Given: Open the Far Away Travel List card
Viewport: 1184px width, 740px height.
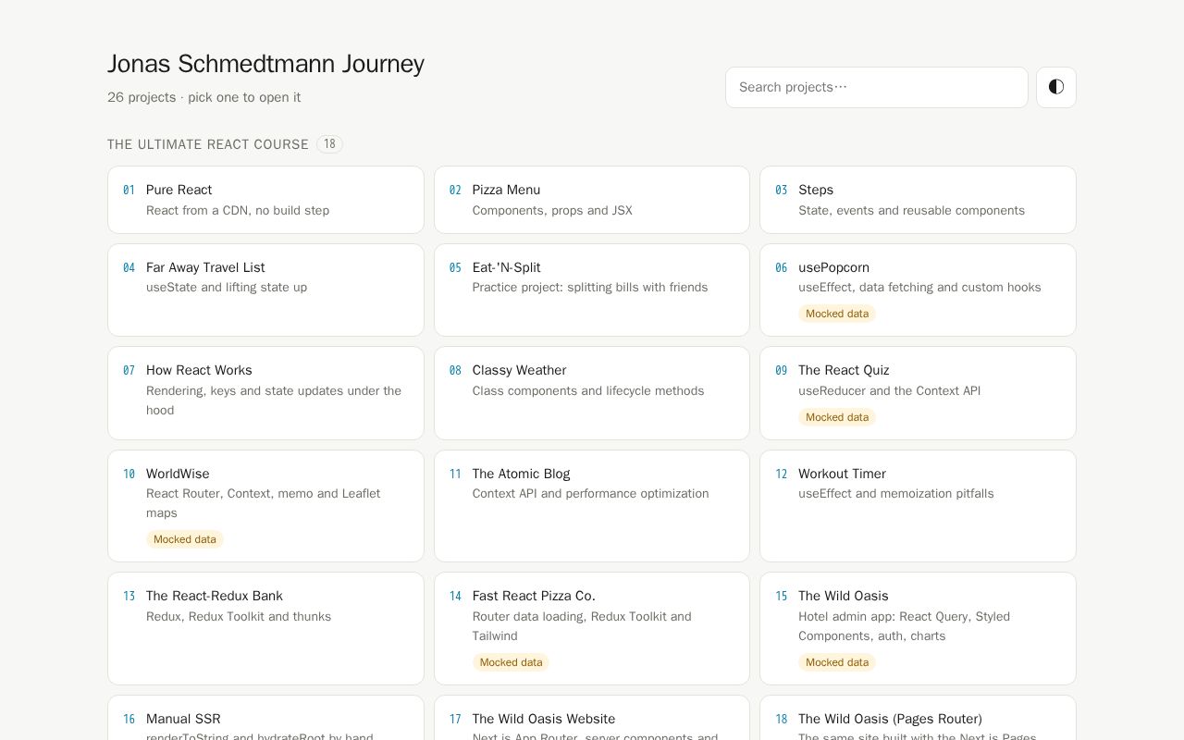Looking at the screenshot, I should click(265, 290).
